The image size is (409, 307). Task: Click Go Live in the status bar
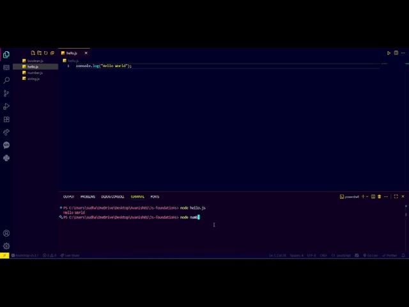371,255
